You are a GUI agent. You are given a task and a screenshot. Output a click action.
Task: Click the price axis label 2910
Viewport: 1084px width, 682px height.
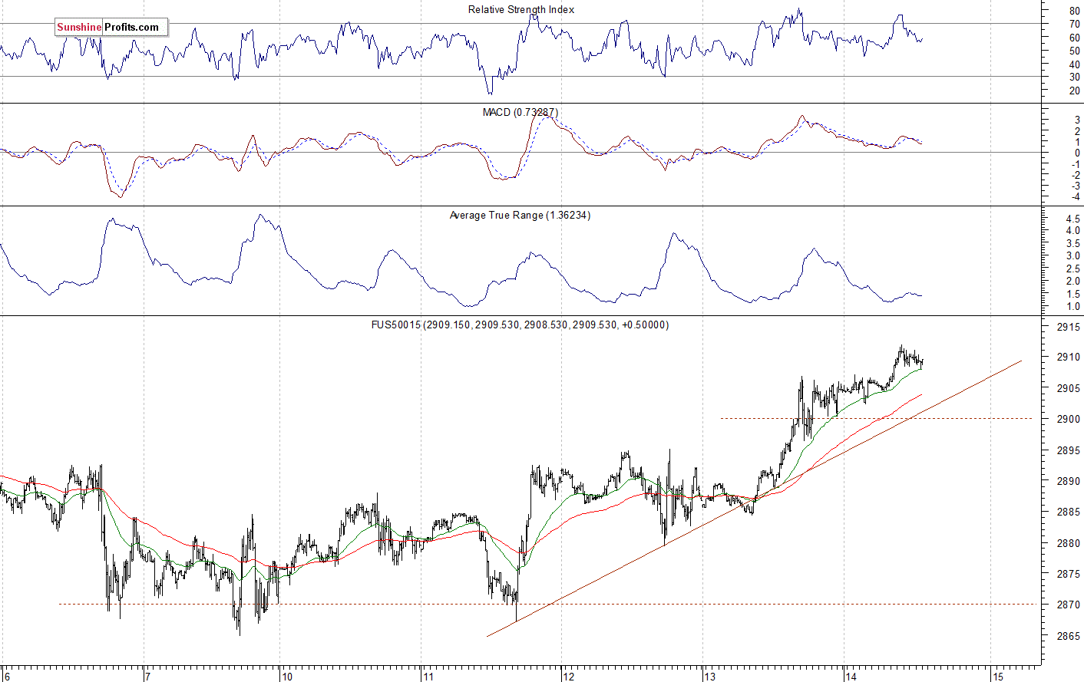[x=1068, y=357]
